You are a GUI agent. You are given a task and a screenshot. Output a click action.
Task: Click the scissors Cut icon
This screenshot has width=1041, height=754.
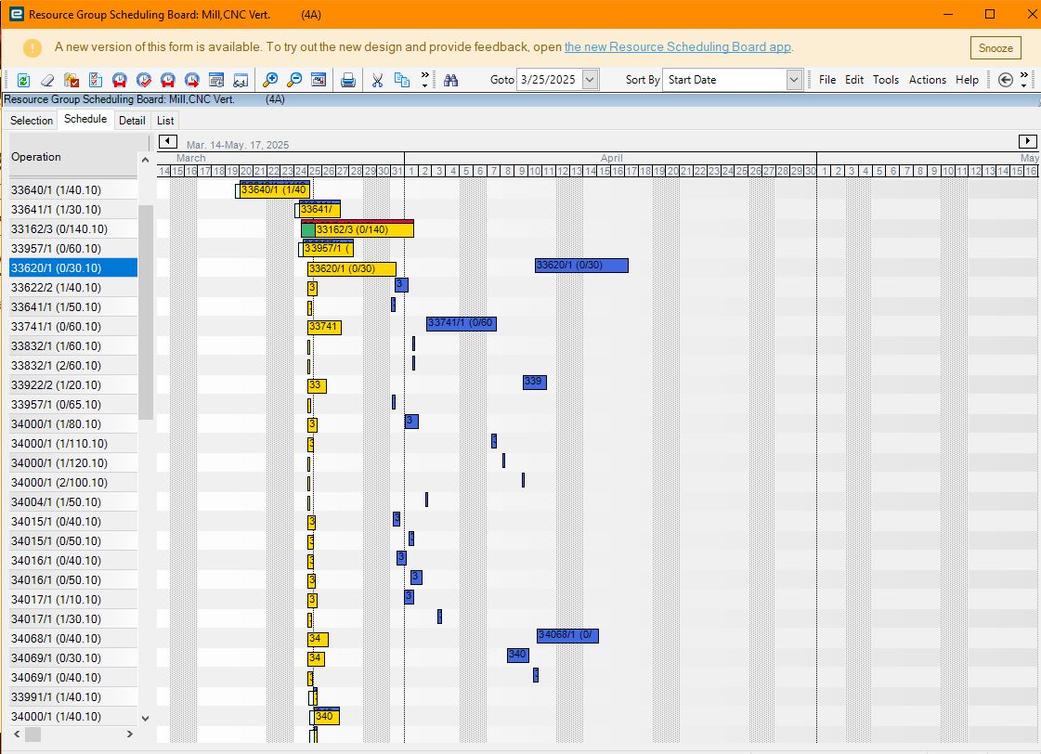click(x=377, y=80)
